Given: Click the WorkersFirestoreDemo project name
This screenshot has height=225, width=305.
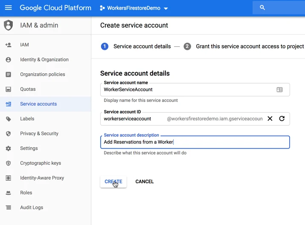Looking at the screenshot, I should pos(134,8).
